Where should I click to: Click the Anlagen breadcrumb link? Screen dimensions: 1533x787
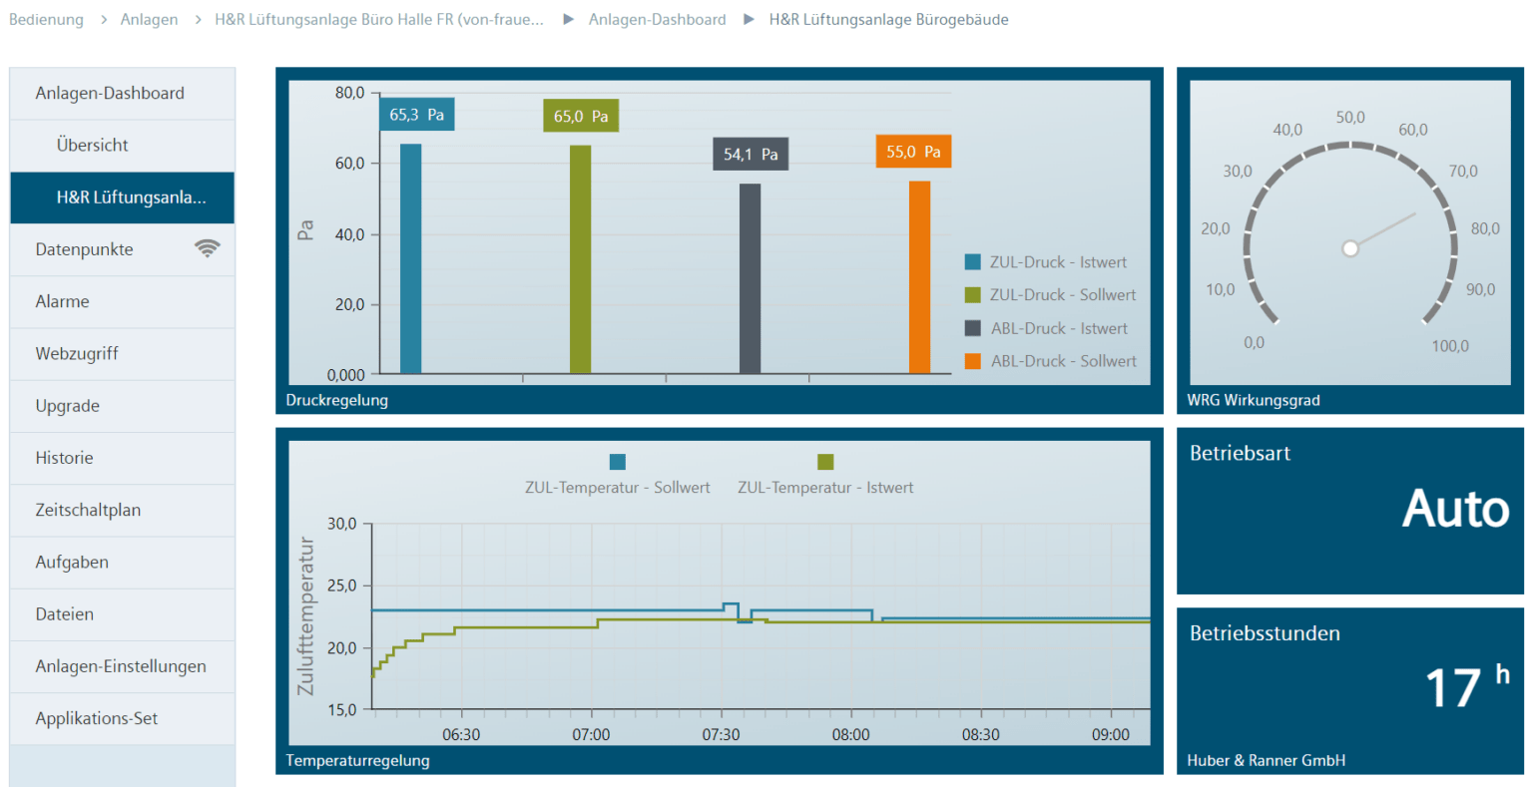(149, 19)
